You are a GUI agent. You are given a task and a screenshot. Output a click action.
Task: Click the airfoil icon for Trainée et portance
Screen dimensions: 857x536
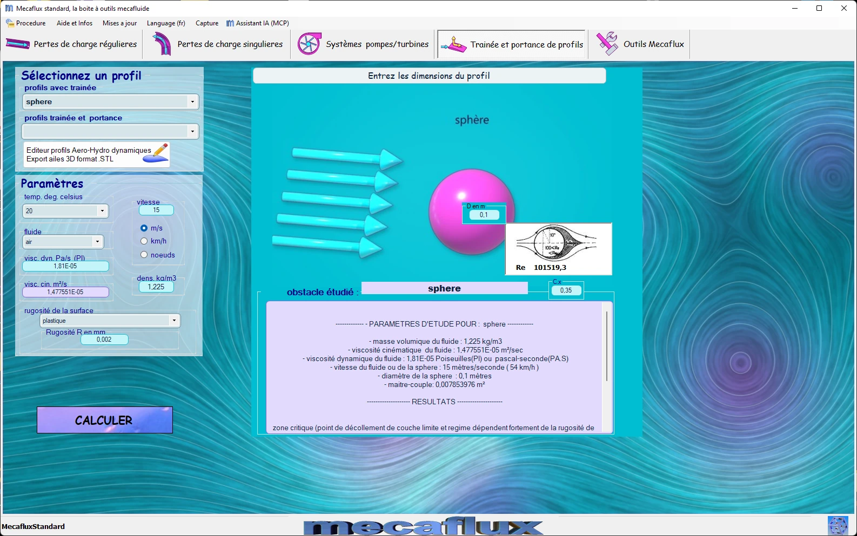453,45
